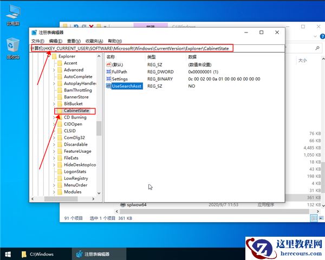The width and height of the screenshot is (325, 260).
Task: Click the search magnifier in the Explorer window
Action: [317, 48]
